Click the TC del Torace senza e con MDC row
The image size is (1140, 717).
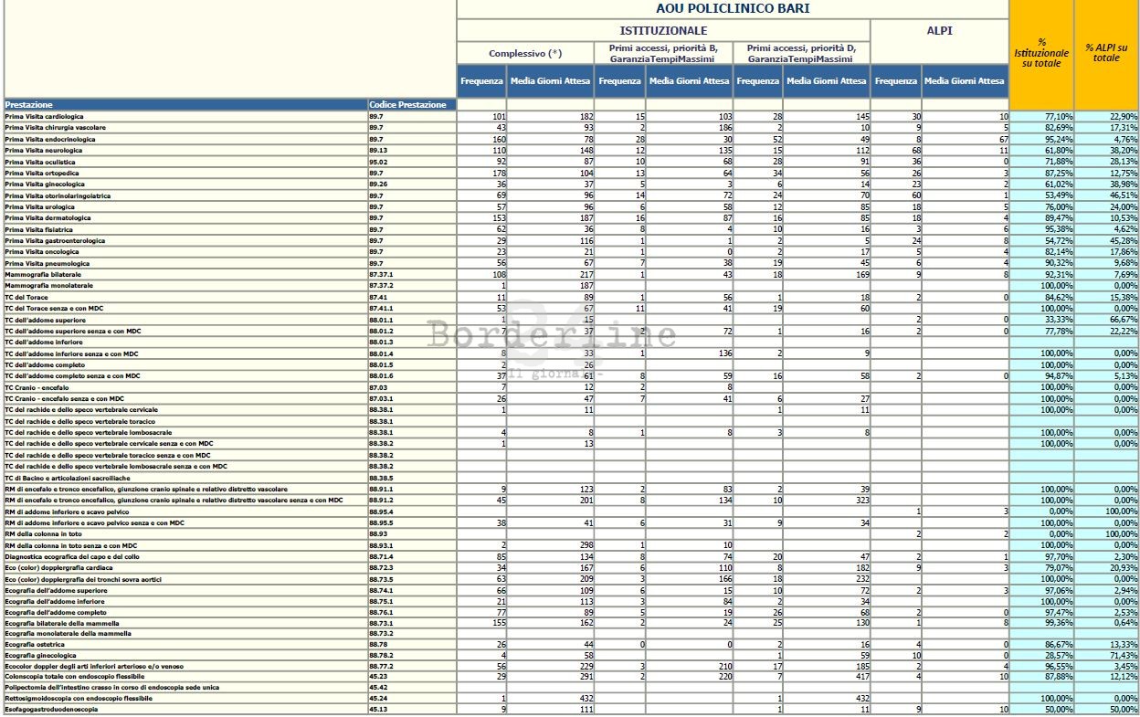54,309
